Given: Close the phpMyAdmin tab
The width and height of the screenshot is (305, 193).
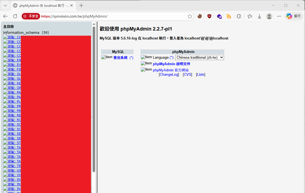Looking at the screenshot, I should pyautogui.click(x=72, y=6).
